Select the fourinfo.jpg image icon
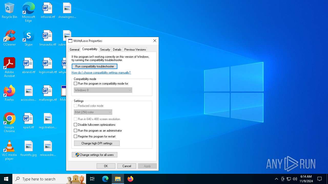Image resolution: width=328 pixels, height=184 pixels. (x=28, y=149)
